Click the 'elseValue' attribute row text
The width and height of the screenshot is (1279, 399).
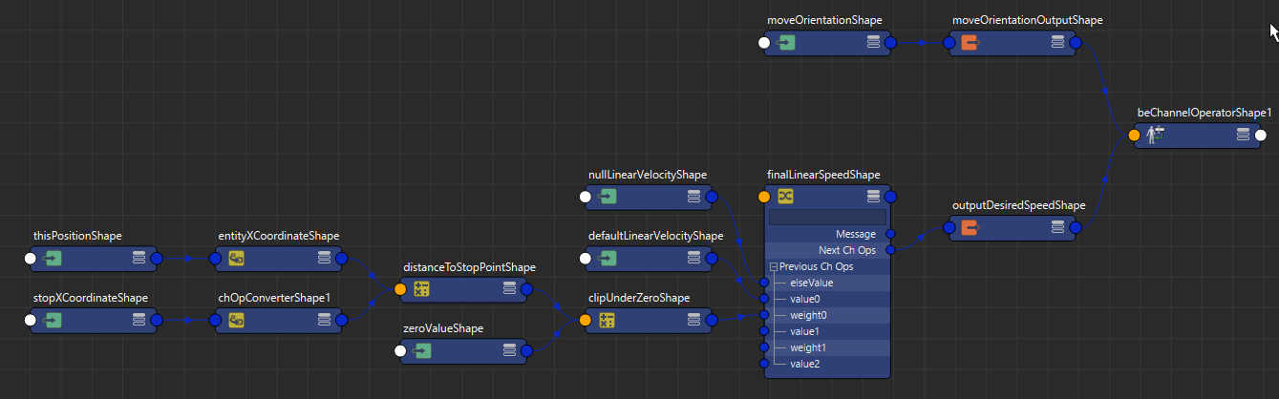pos(812,283)
